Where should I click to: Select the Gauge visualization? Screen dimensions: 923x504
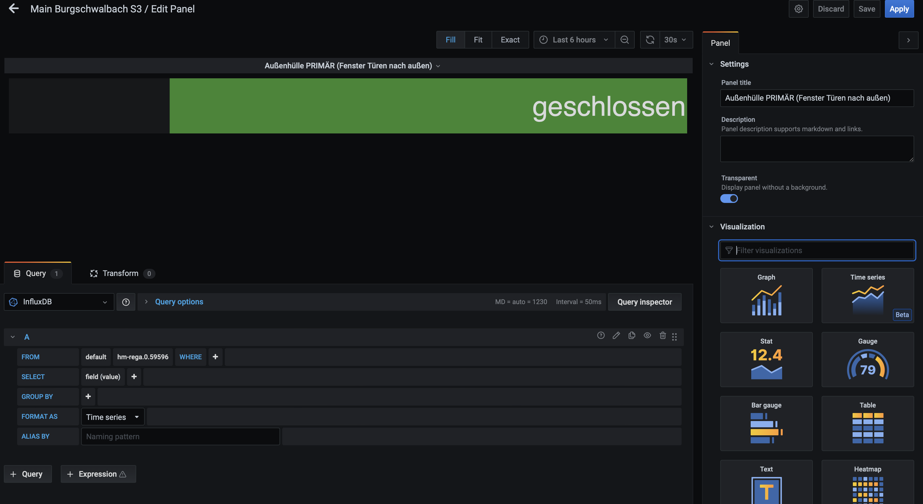click(867, 359)
